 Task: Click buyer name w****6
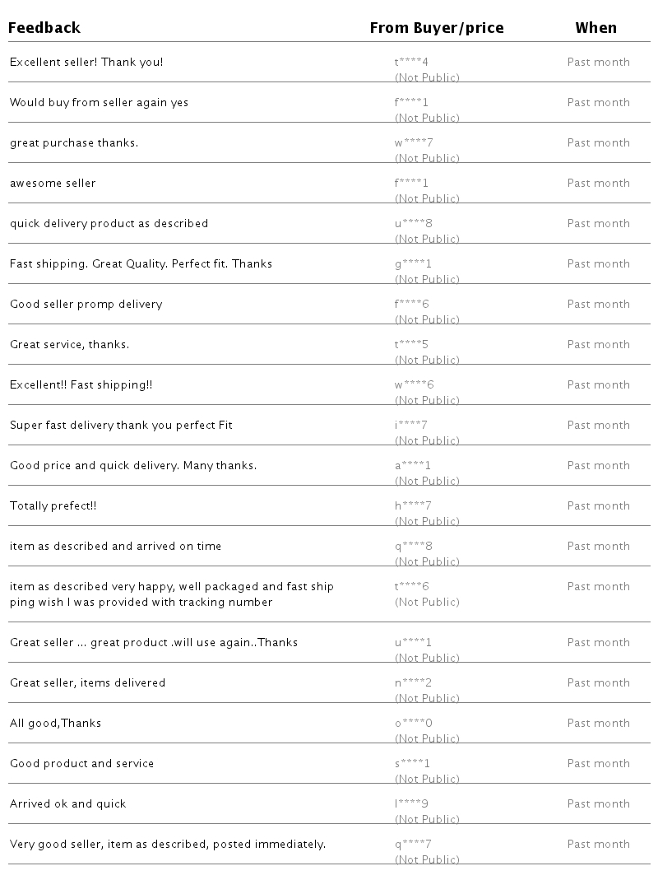(x=414, y=385)
